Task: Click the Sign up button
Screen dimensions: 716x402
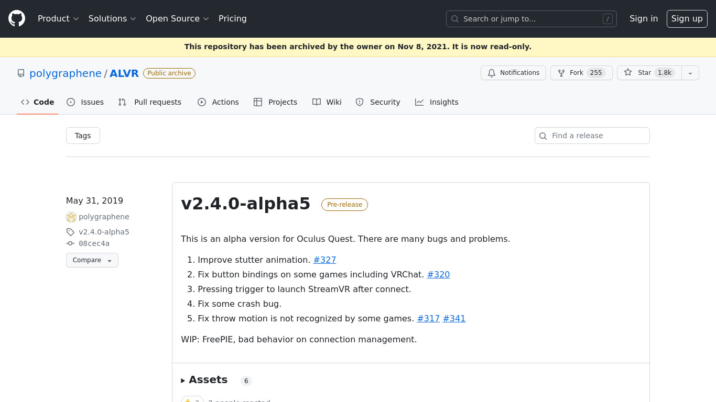Action: coord(687,19)
